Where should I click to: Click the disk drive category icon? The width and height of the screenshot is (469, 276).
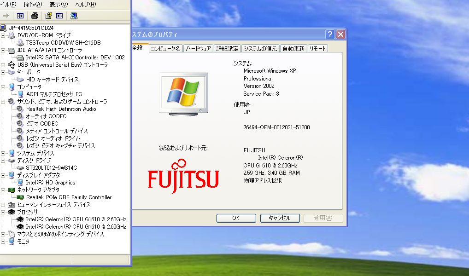tap(12, 161)
